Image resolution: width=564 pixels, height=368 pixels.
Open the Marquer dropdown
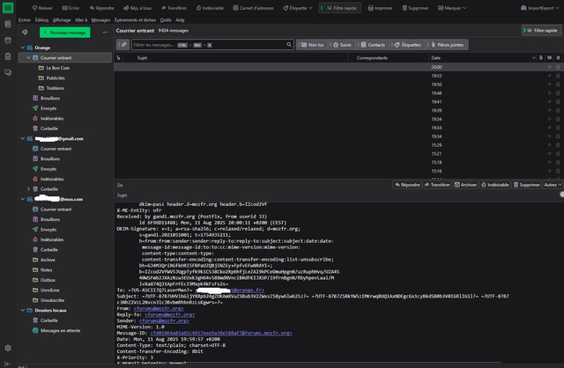tap(452, 8)
